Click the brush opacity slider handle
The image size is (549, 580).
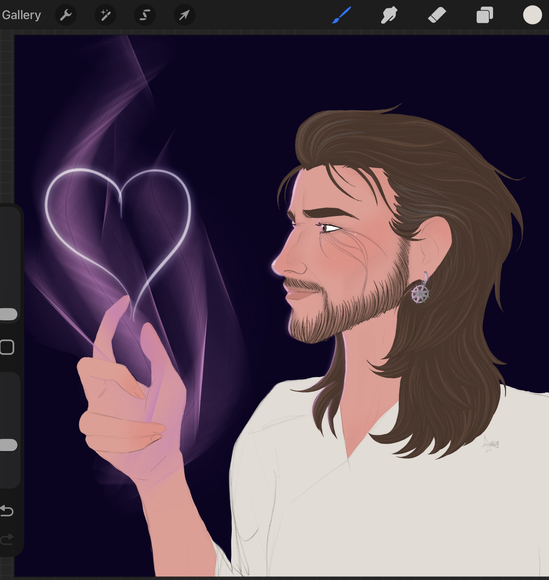coord(8,445)
